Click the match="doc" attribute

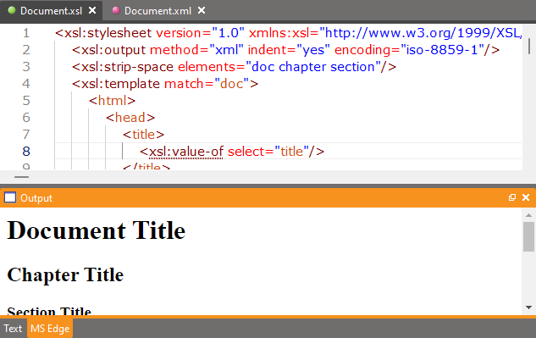pos(207,84)
